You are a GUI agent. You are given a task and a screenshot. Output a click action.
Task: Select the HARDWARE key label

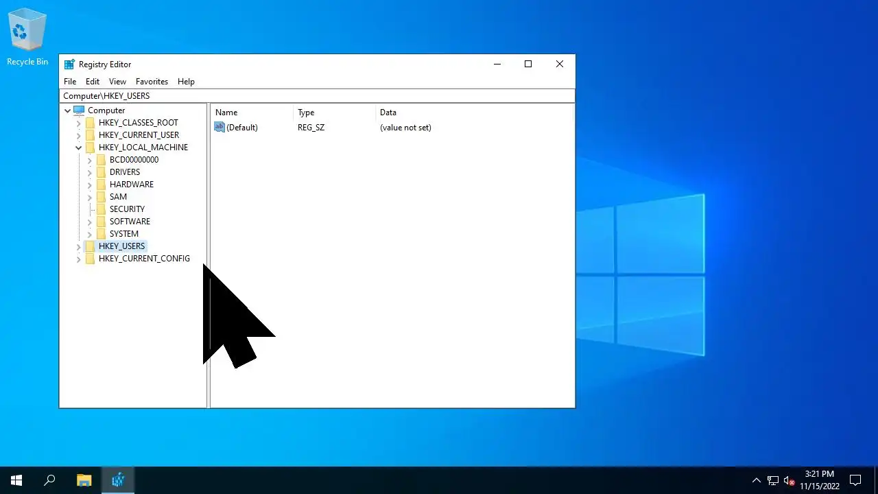click(131, 185)
